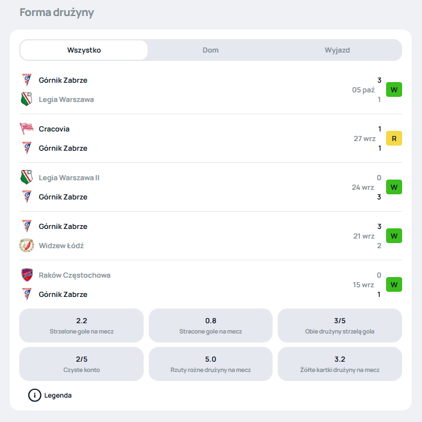The height and width of the screenshot is (422, 422).
Task: Click green W badge for Widzew match
Action: 394,236
